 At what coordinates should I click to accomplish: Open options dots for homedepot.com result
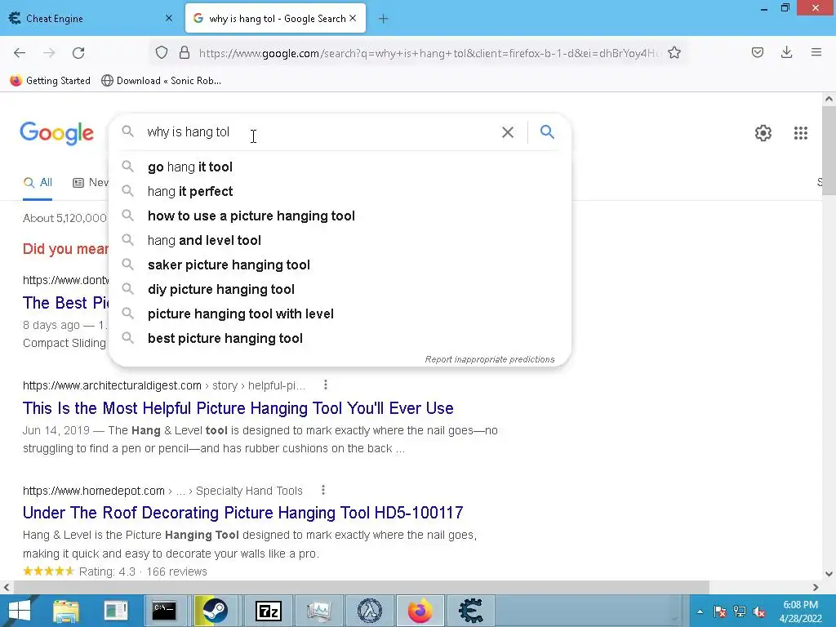[323, 490]
